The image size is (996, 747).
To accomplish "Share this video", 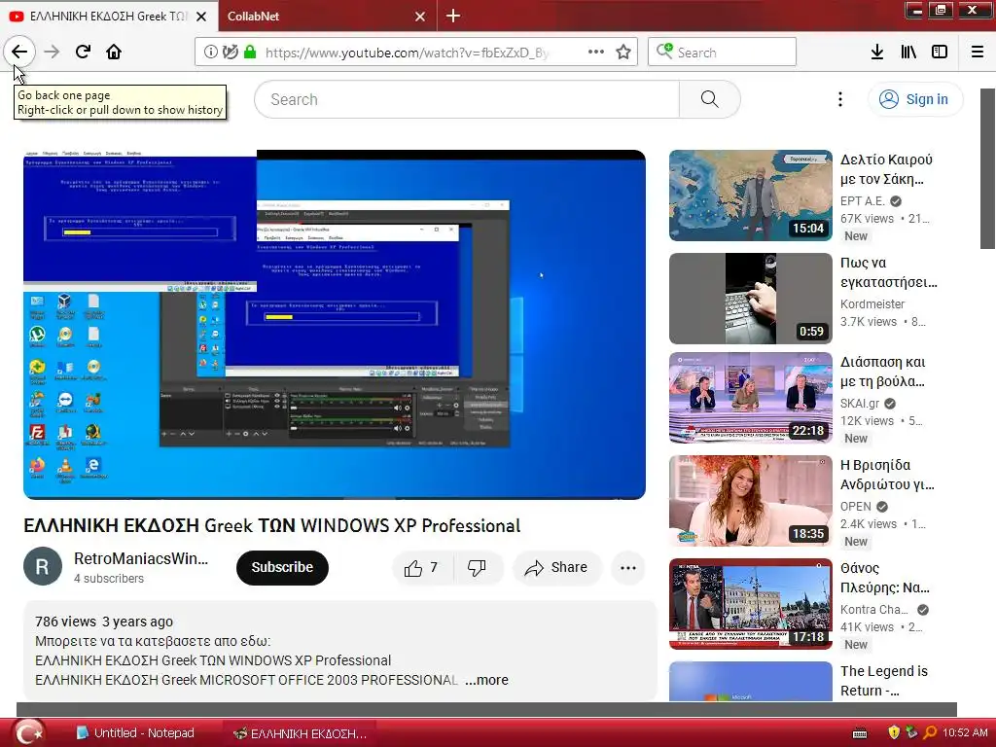I will coord(556,567).
